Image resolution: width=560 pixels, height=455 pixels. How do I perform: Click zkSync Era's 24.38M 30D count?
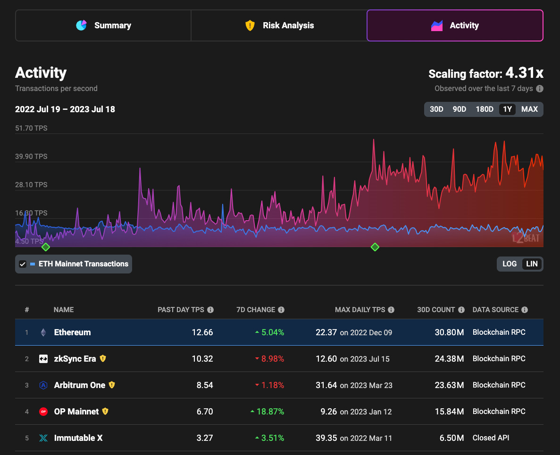(x=449, y=359)
